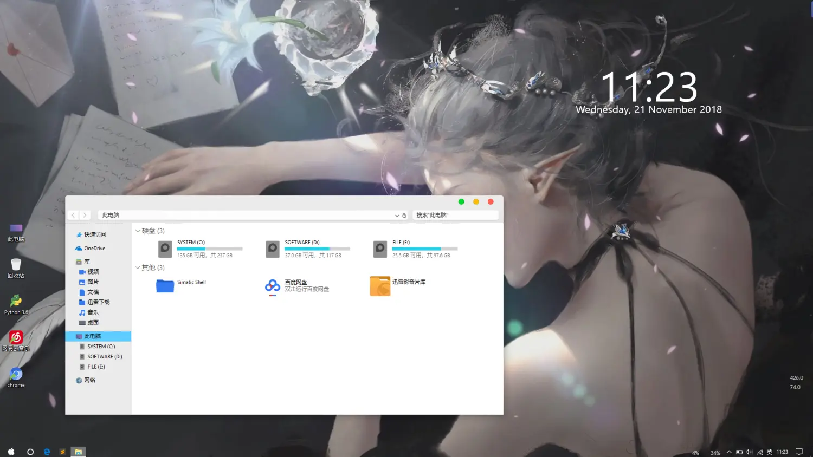
Task: Open the Action Center notification icon
Action: [x=799, y=452]
